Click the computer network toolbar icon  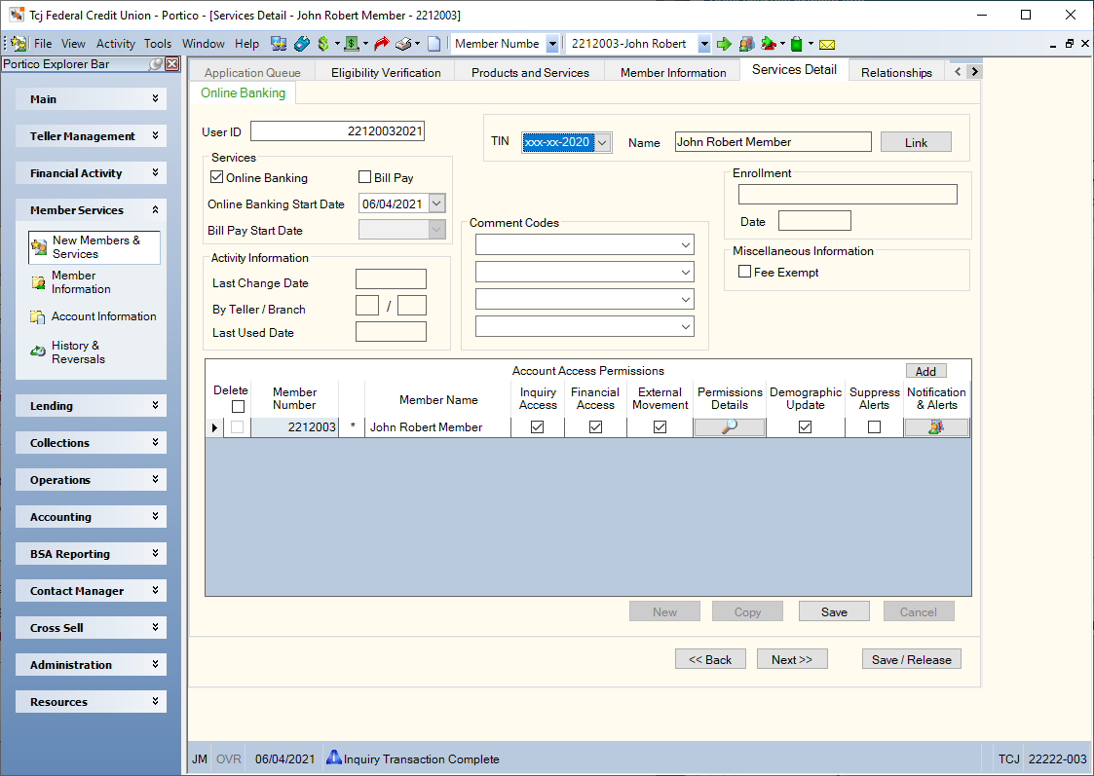tap(279, 44)
